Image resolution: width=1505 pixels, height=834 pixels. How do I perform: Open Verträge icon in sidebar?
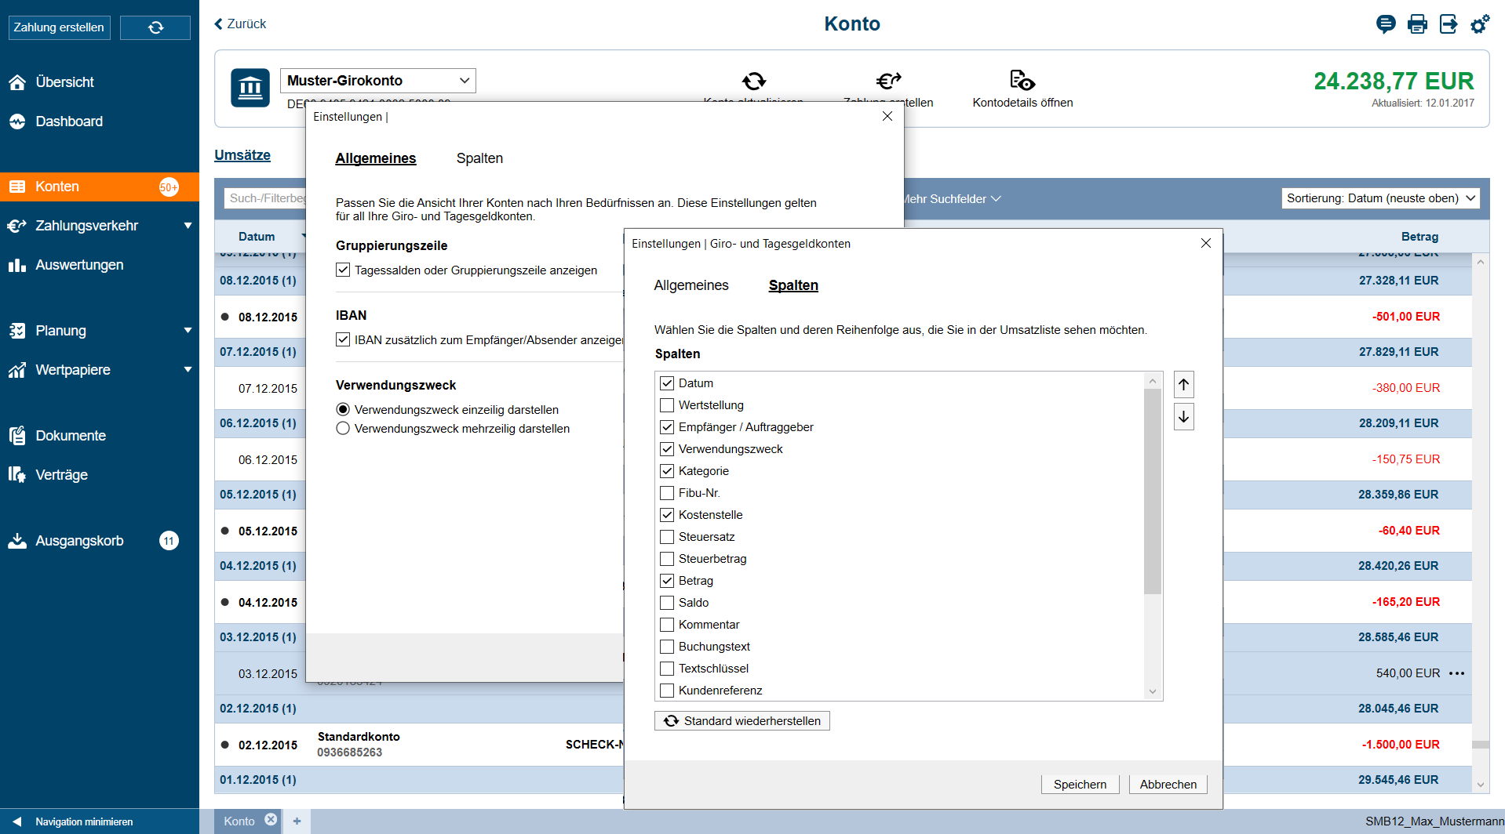(x=17, y=475)
